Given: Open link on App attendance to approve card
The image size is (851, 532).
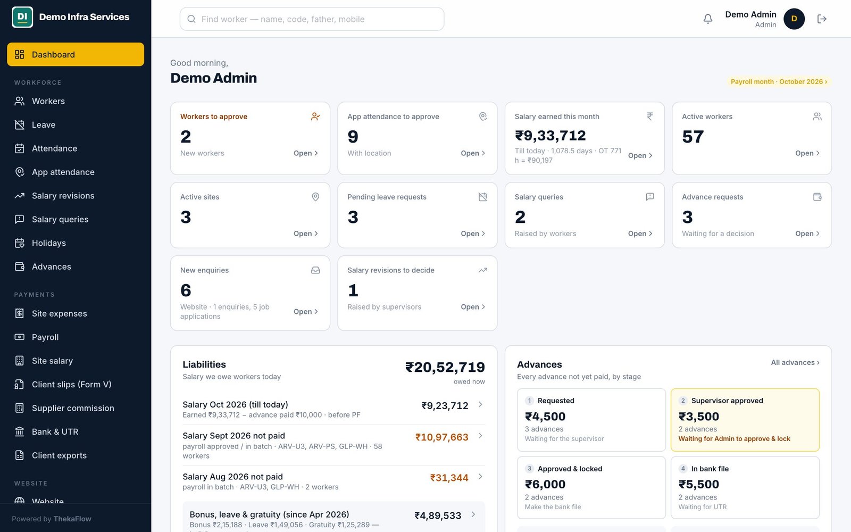Looking at the screenshot, I should pyautogui.click(x=473, y=153).
